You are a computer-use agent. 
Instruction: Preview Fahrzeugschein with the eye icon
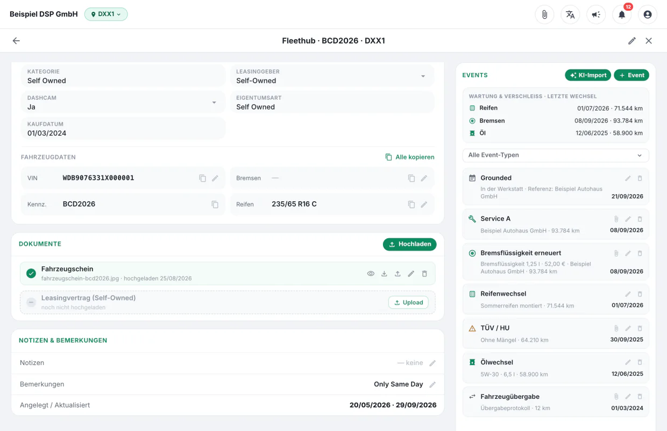pyautogui.click(x=371, y=274)
